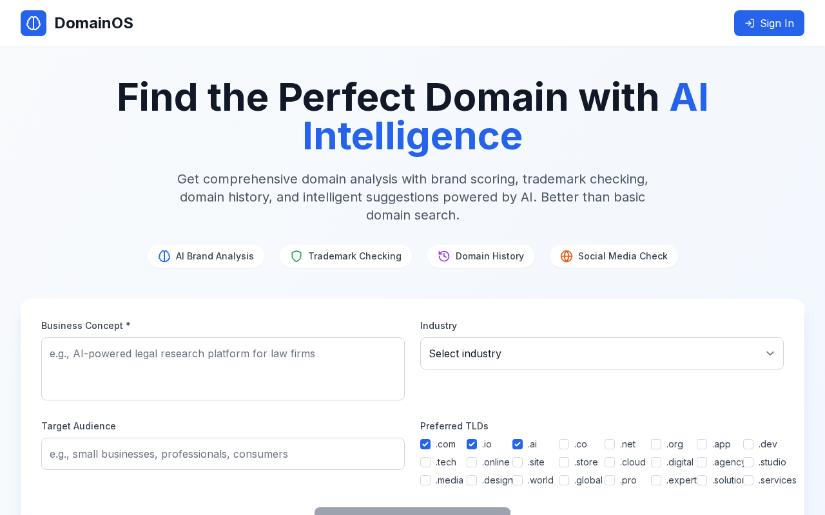Click the Sign In arrow icon

tap(750, 23)
